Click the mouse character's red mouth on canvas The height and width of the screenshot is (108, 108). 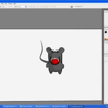[55, 61]
